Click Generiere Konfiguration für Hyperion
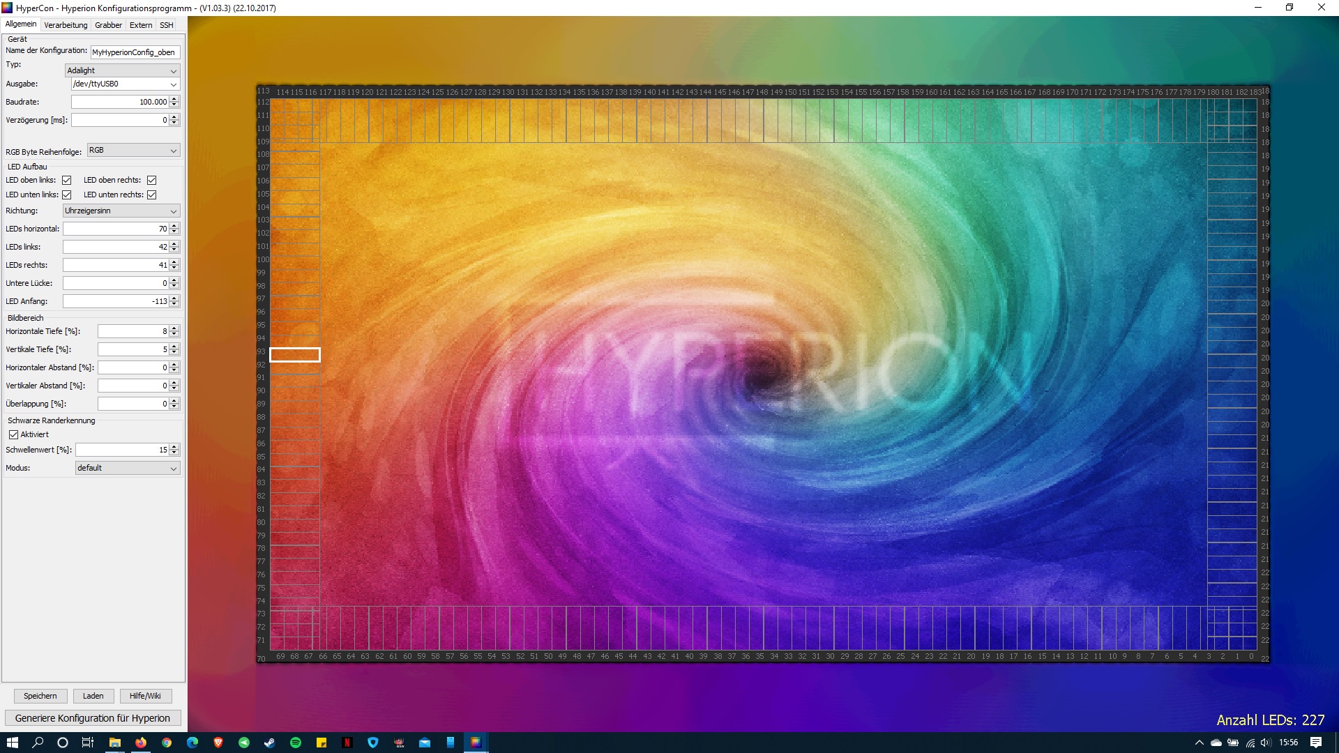The height and width of the screenshot is (753, 1339). point(93,718)
